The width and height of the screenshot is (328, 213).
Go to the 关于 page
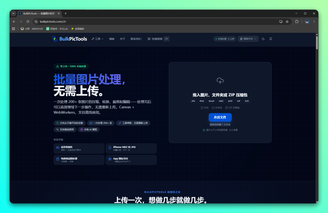(122, 39)
